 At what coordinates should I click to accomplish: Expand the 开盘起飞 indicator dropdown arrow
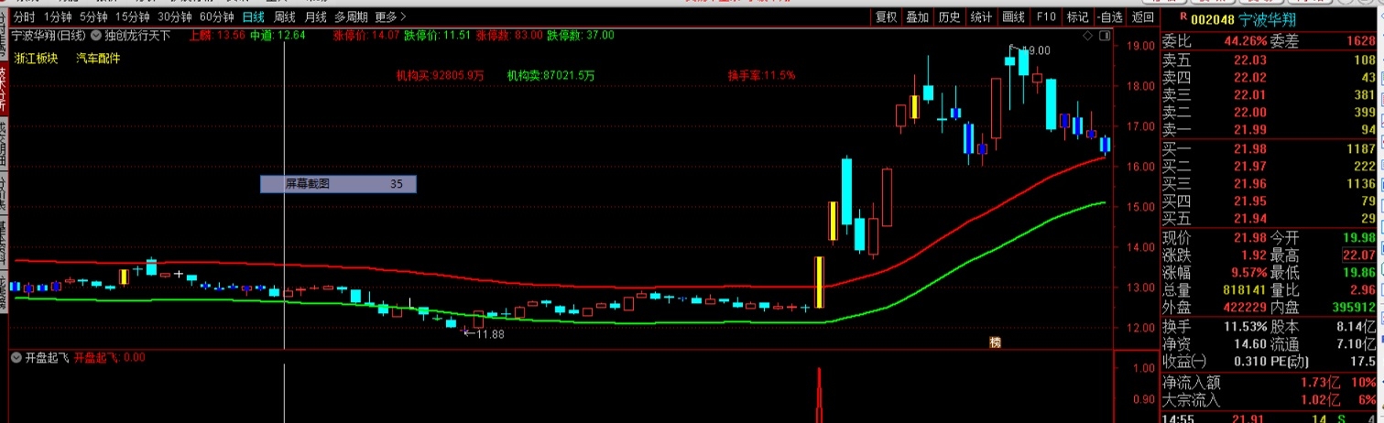click(x=16, y=358)
